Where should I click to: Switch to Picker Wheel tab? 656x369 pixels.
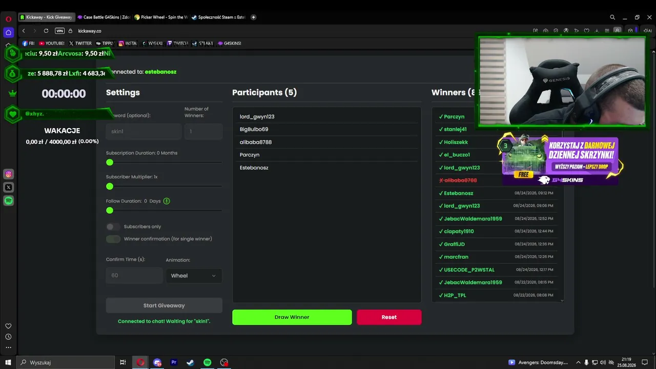(161, 17)
